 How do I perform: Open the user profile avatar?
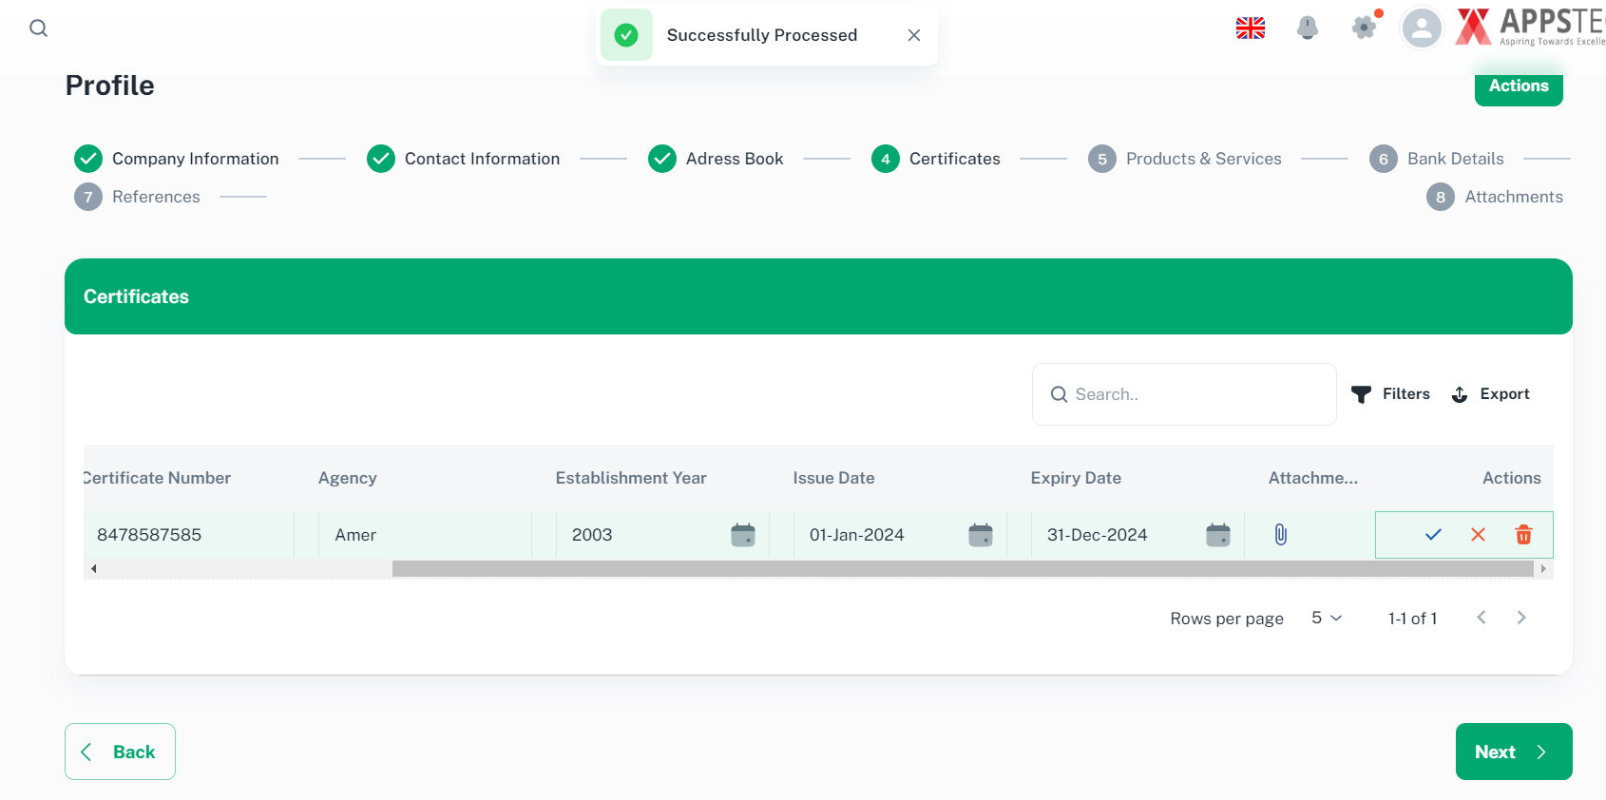(1422, 29)
